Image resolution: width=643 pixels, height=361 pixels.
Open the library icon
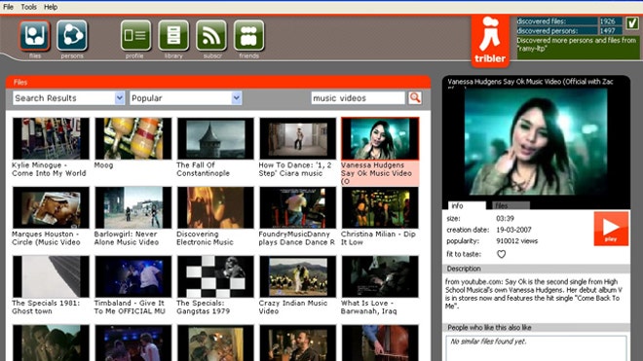pyautogui.click(x=173, y=35)
